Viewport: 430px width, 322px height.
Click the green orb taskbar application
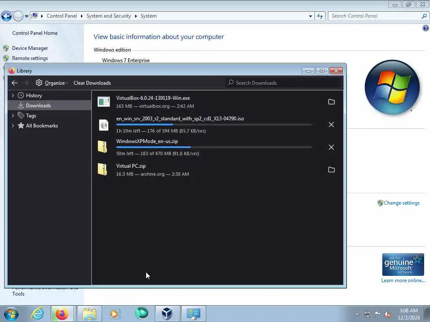click(142, 313)
